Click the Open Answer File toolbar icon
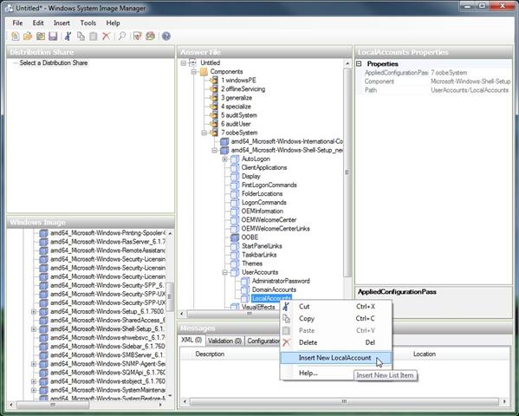This screenshot has height=416, width=519. (x=28, y=36)
